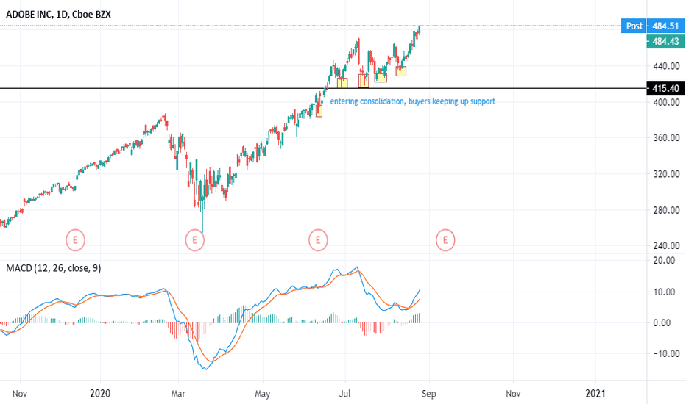This screenshot has width=686, height=404.
Task: Click the MACD 20.00 axis label
Action: click(664, 261)
